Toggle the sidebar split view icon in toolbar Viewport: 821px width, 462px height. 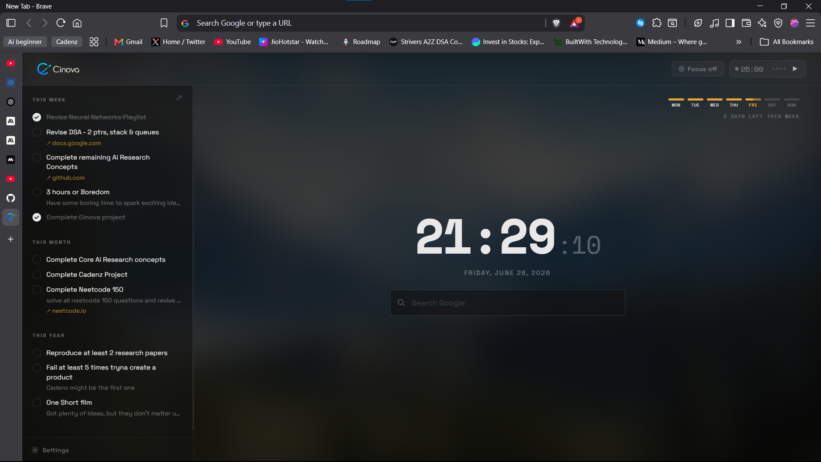coord(730,23)
